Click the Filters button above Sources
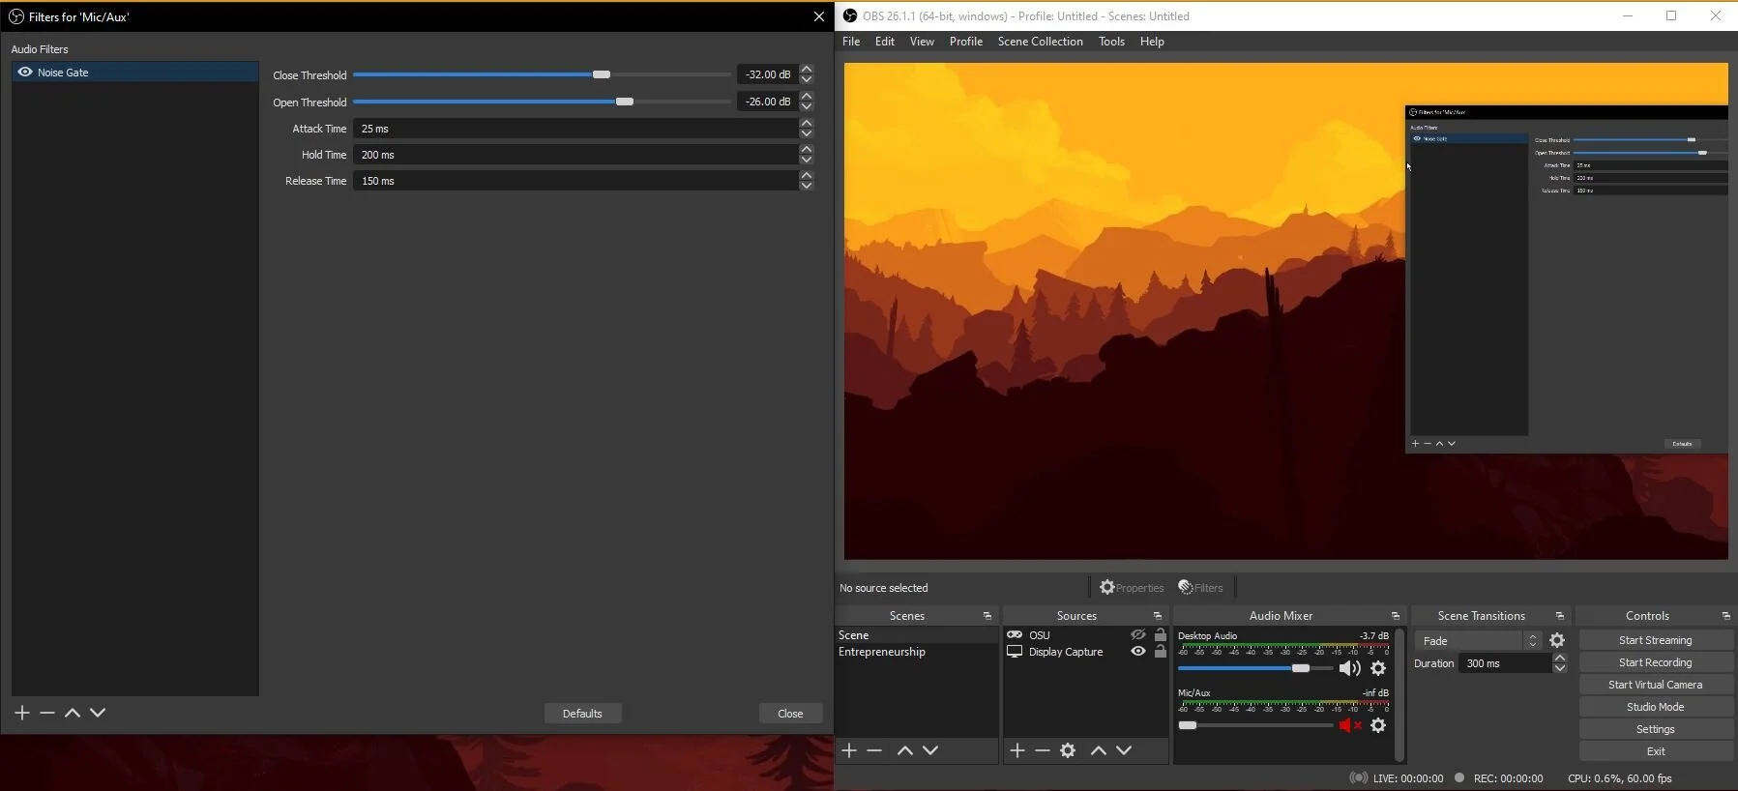This screenshot has width=1738, height=791. 1200,587
